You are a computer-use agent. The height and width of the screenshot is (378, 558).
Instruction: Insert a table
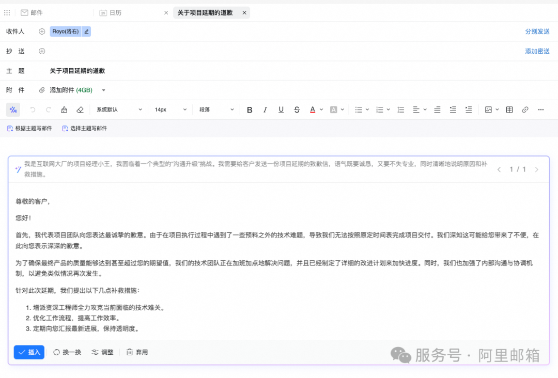click(x=509, y=109)
